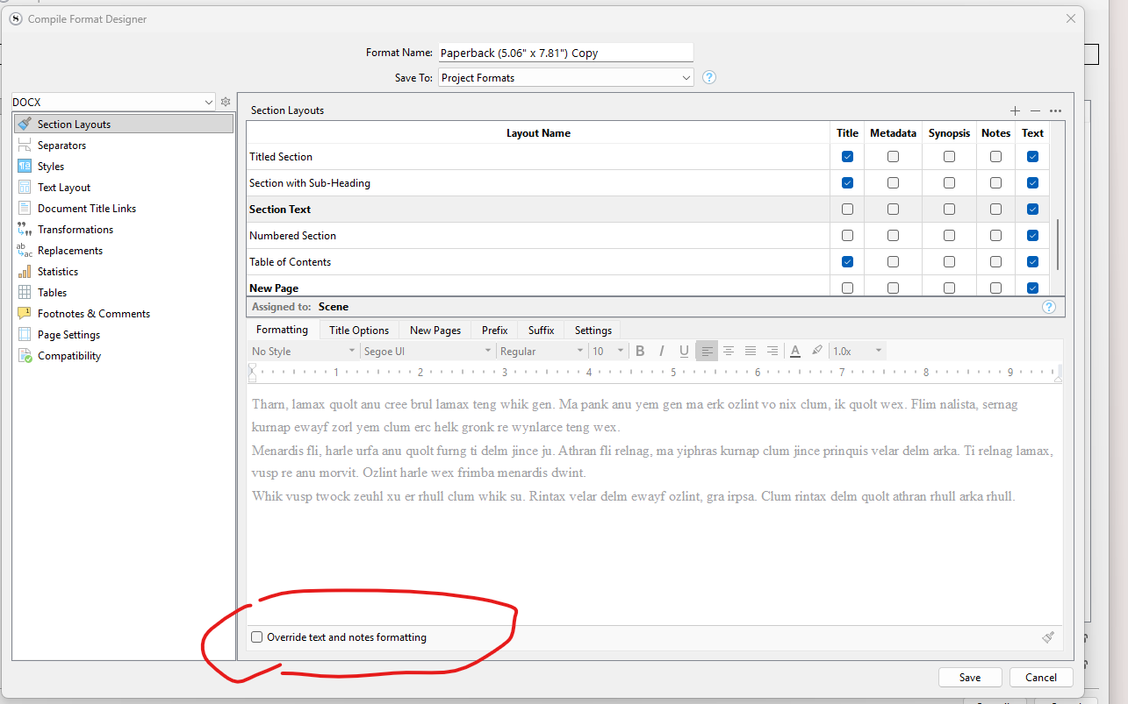Click the text highlight color icon
This screenshot has width=1128, height=704.
(x=817, y=351)
